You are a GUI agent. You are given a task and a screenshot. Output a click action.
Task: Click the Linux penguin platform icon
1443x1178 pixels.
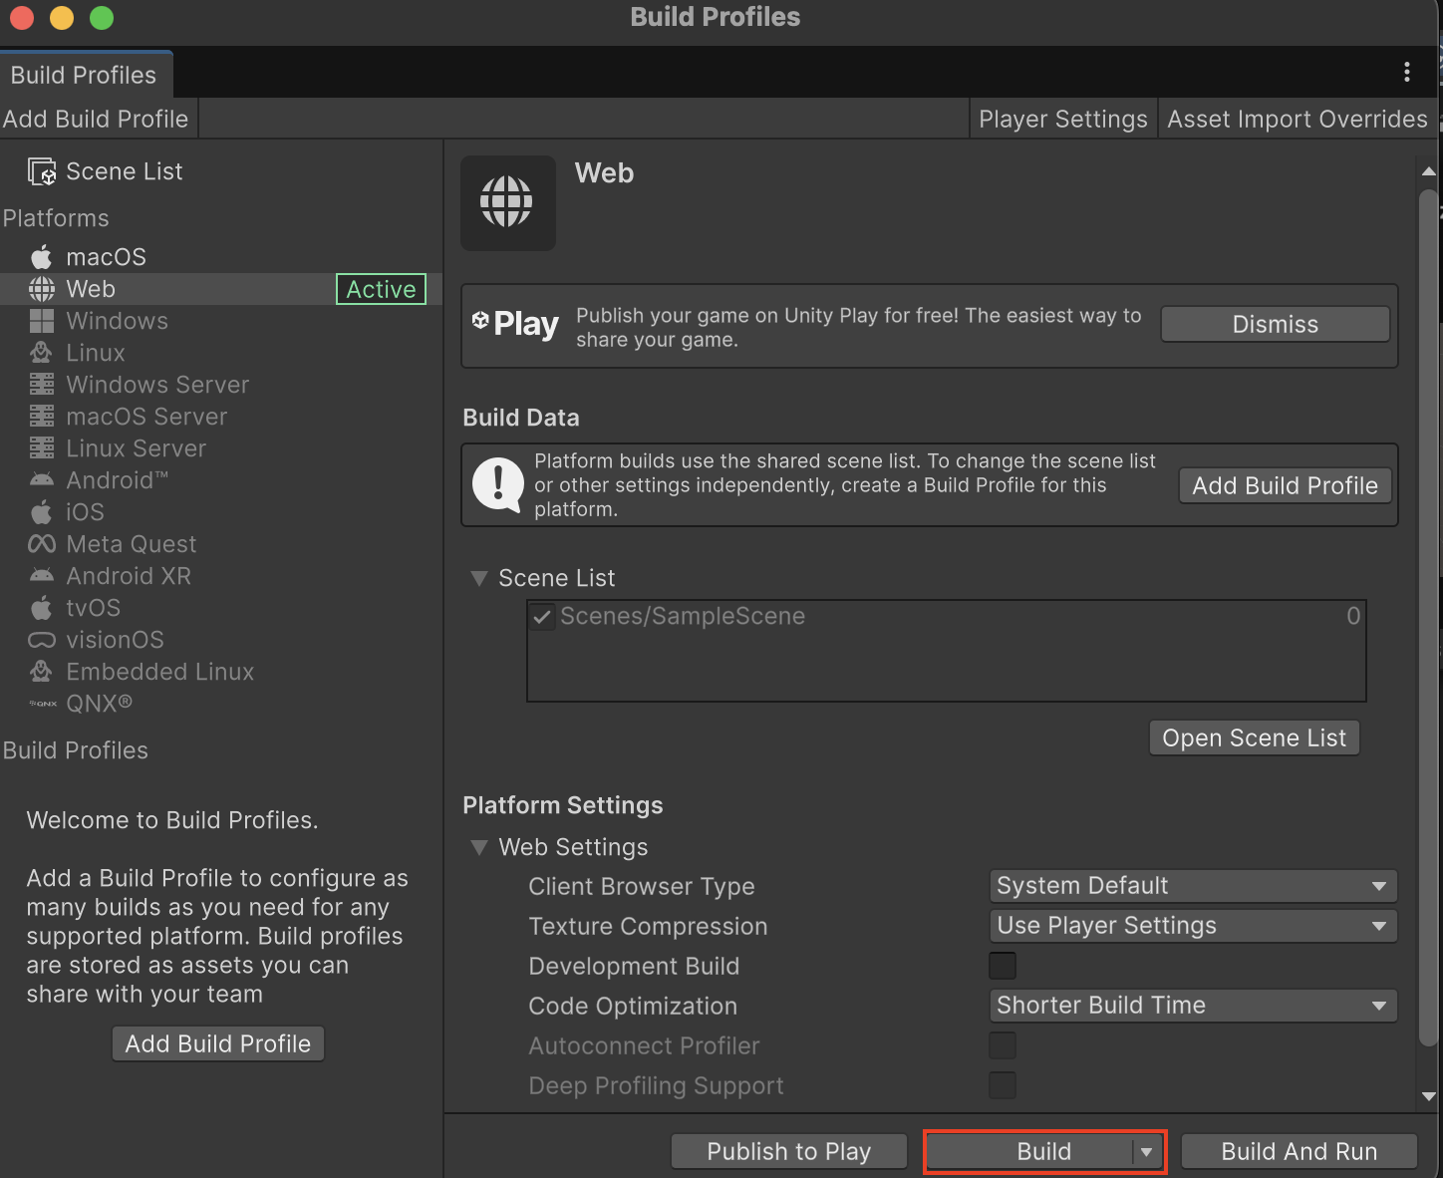click(x=41, y=353)
